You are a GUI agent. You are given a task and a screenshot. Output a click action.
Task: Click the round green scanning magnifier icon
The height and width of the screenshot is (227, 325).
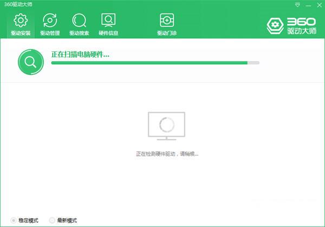[x=30, y=62]
